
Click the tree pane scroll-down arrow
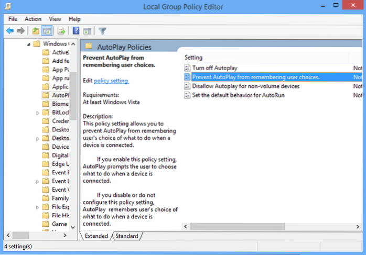tap(74, 227)
